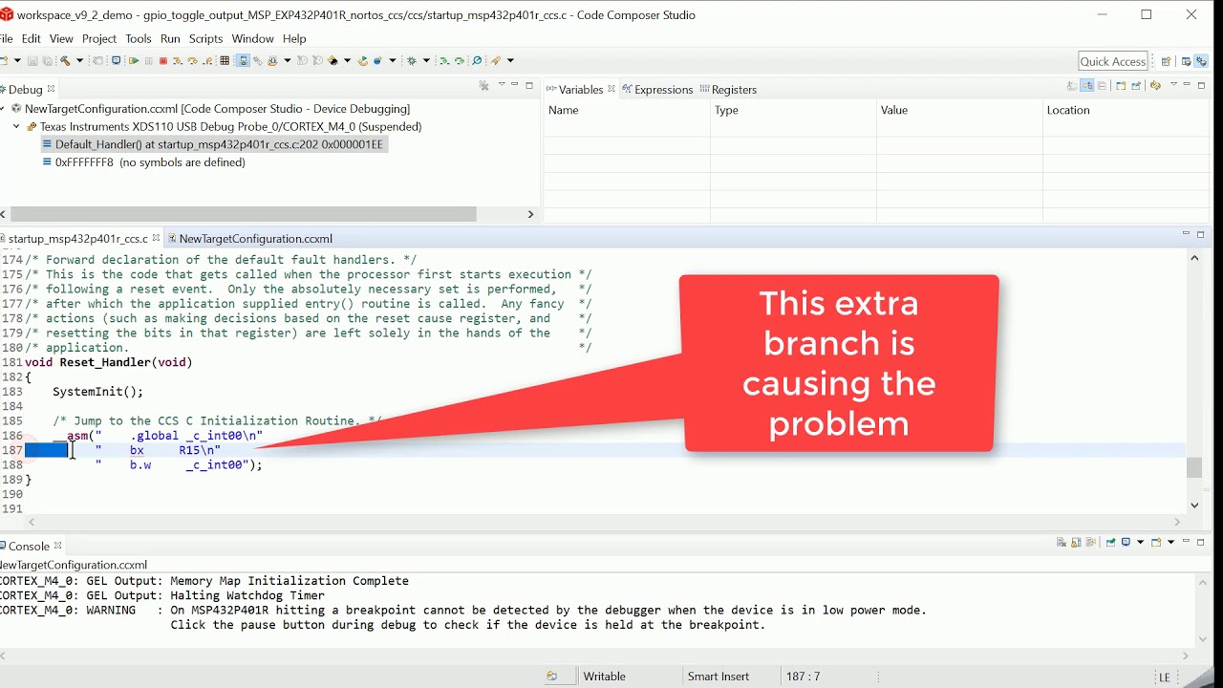Collapse the NewTargetConfiguration.ccxml debug node
Viewport: 1223px width, 688px height.
click(3, 108)
